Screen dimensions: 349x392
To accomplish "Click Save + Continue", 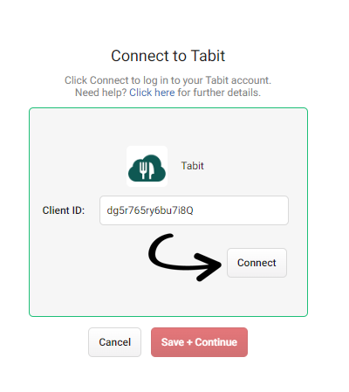I will click(199, 342).
